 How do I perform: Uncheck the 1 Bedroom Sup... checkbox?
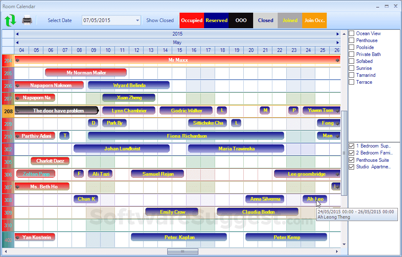tap(352, 146)
